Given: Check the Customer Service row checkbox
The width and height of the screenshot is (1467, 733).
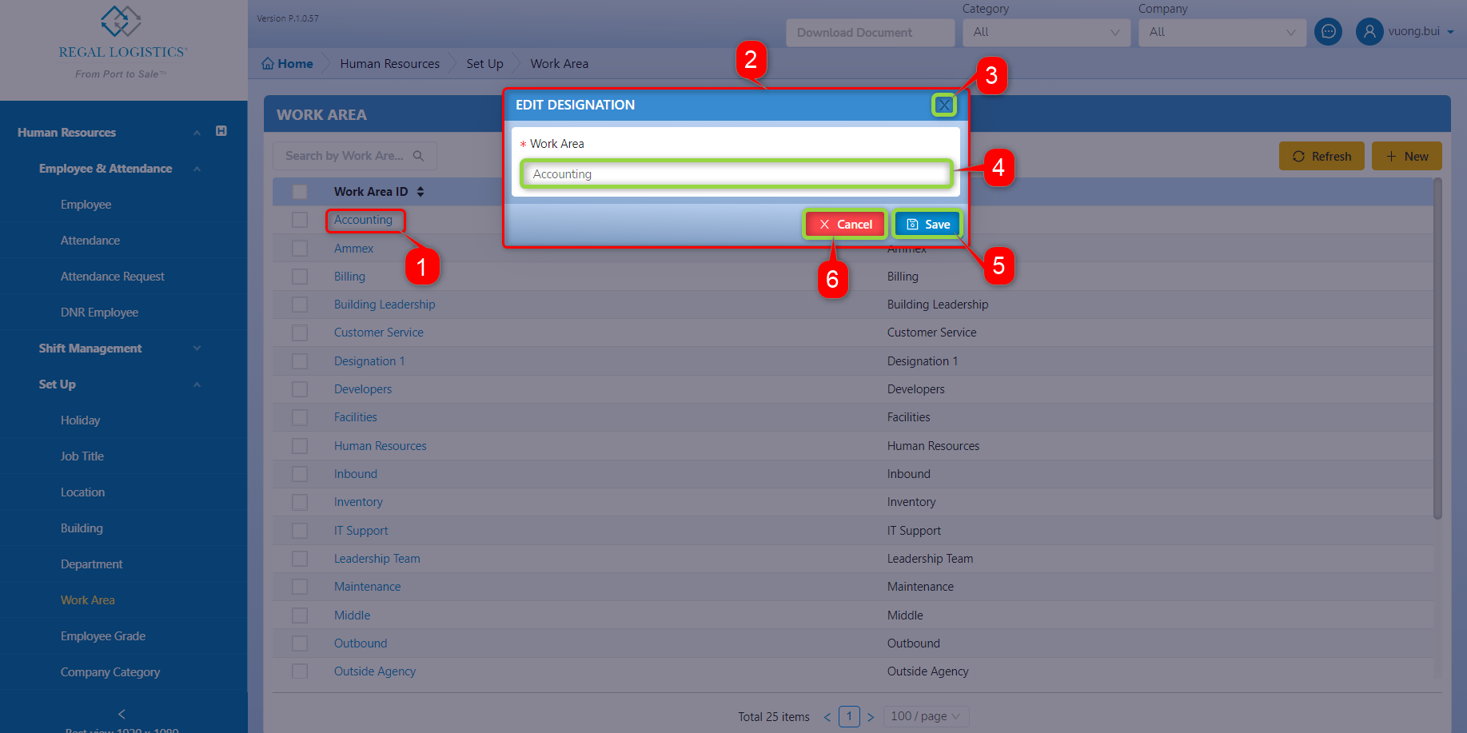Looking at the screenshot, I should click(x=300, y=333).
